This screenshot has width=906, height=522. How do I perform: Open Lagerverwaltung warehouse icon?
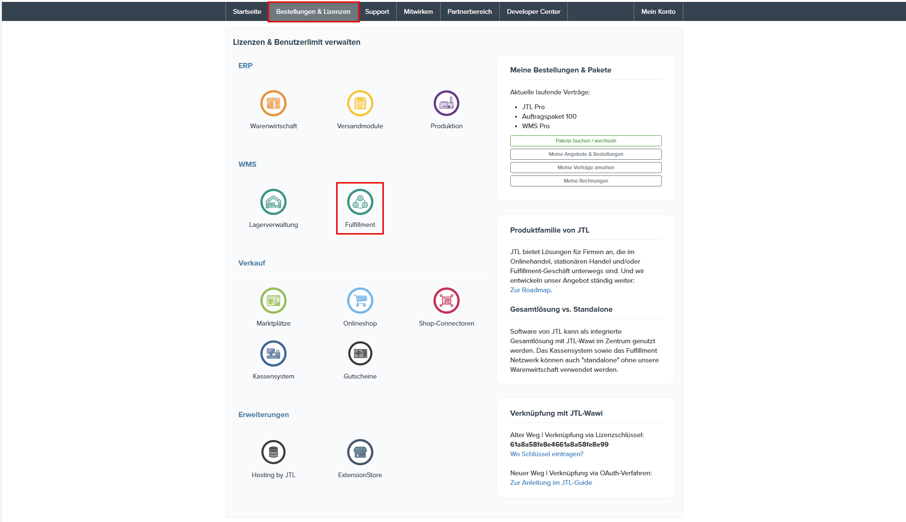click(273, 202)
